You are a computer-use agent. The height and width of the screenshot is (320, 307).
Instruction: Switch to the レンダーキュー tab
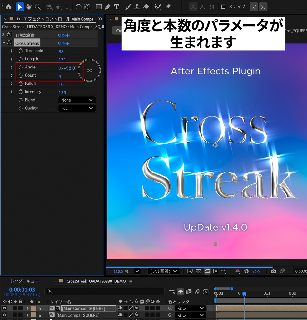[24, 281]
